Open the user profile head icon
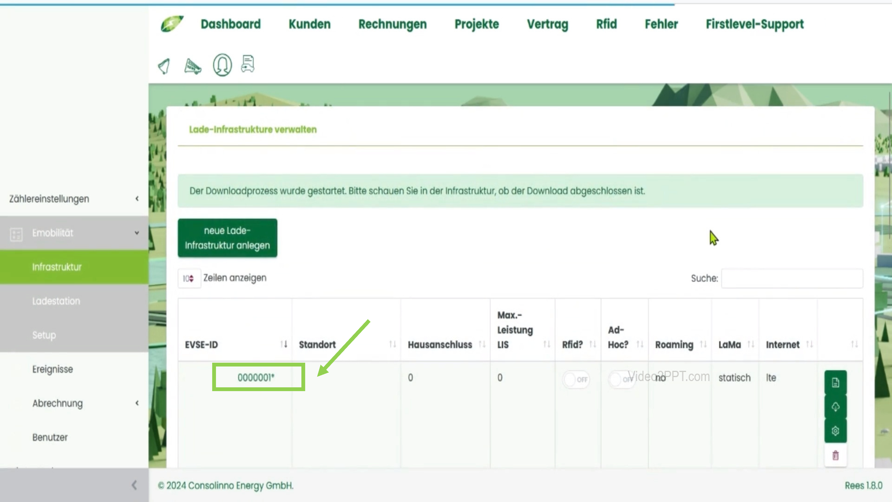 coord(222,65)
